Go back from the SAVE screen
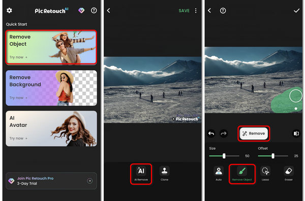Image resolution: width=305 pixels, height=201 pixels. click(109, 11)
